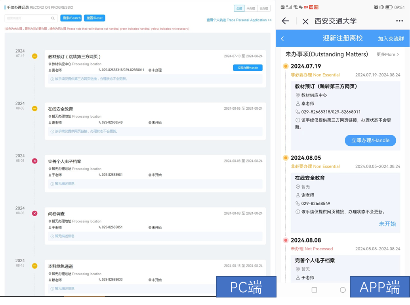Tap person icon beside 谢老师 in app

[297, 195]
